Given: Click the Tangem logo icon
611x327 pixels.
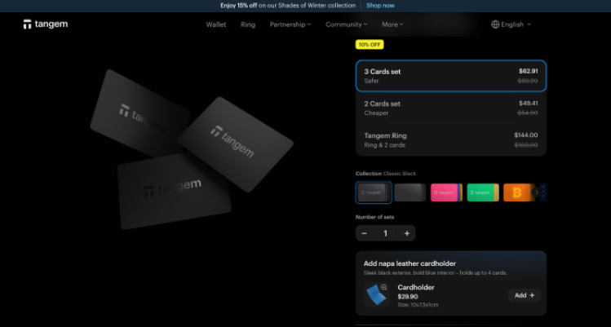Looking at the screenshot, I should point(27,24).
